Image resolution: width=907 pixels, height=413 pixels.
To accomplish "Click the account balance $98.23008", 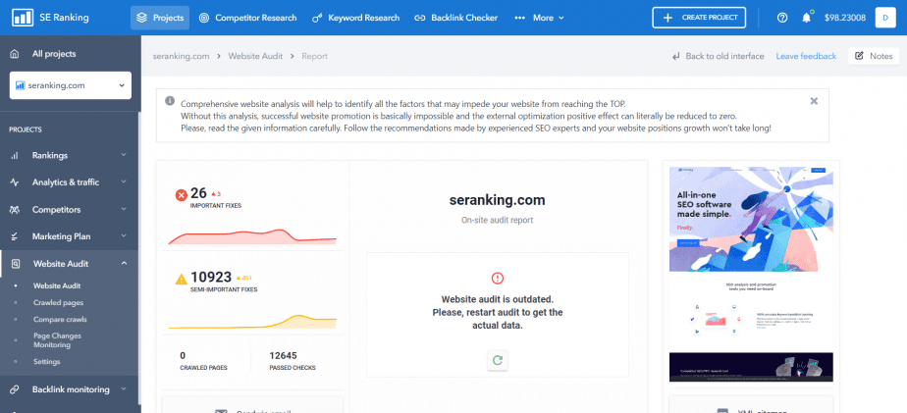I will point(845,18).
